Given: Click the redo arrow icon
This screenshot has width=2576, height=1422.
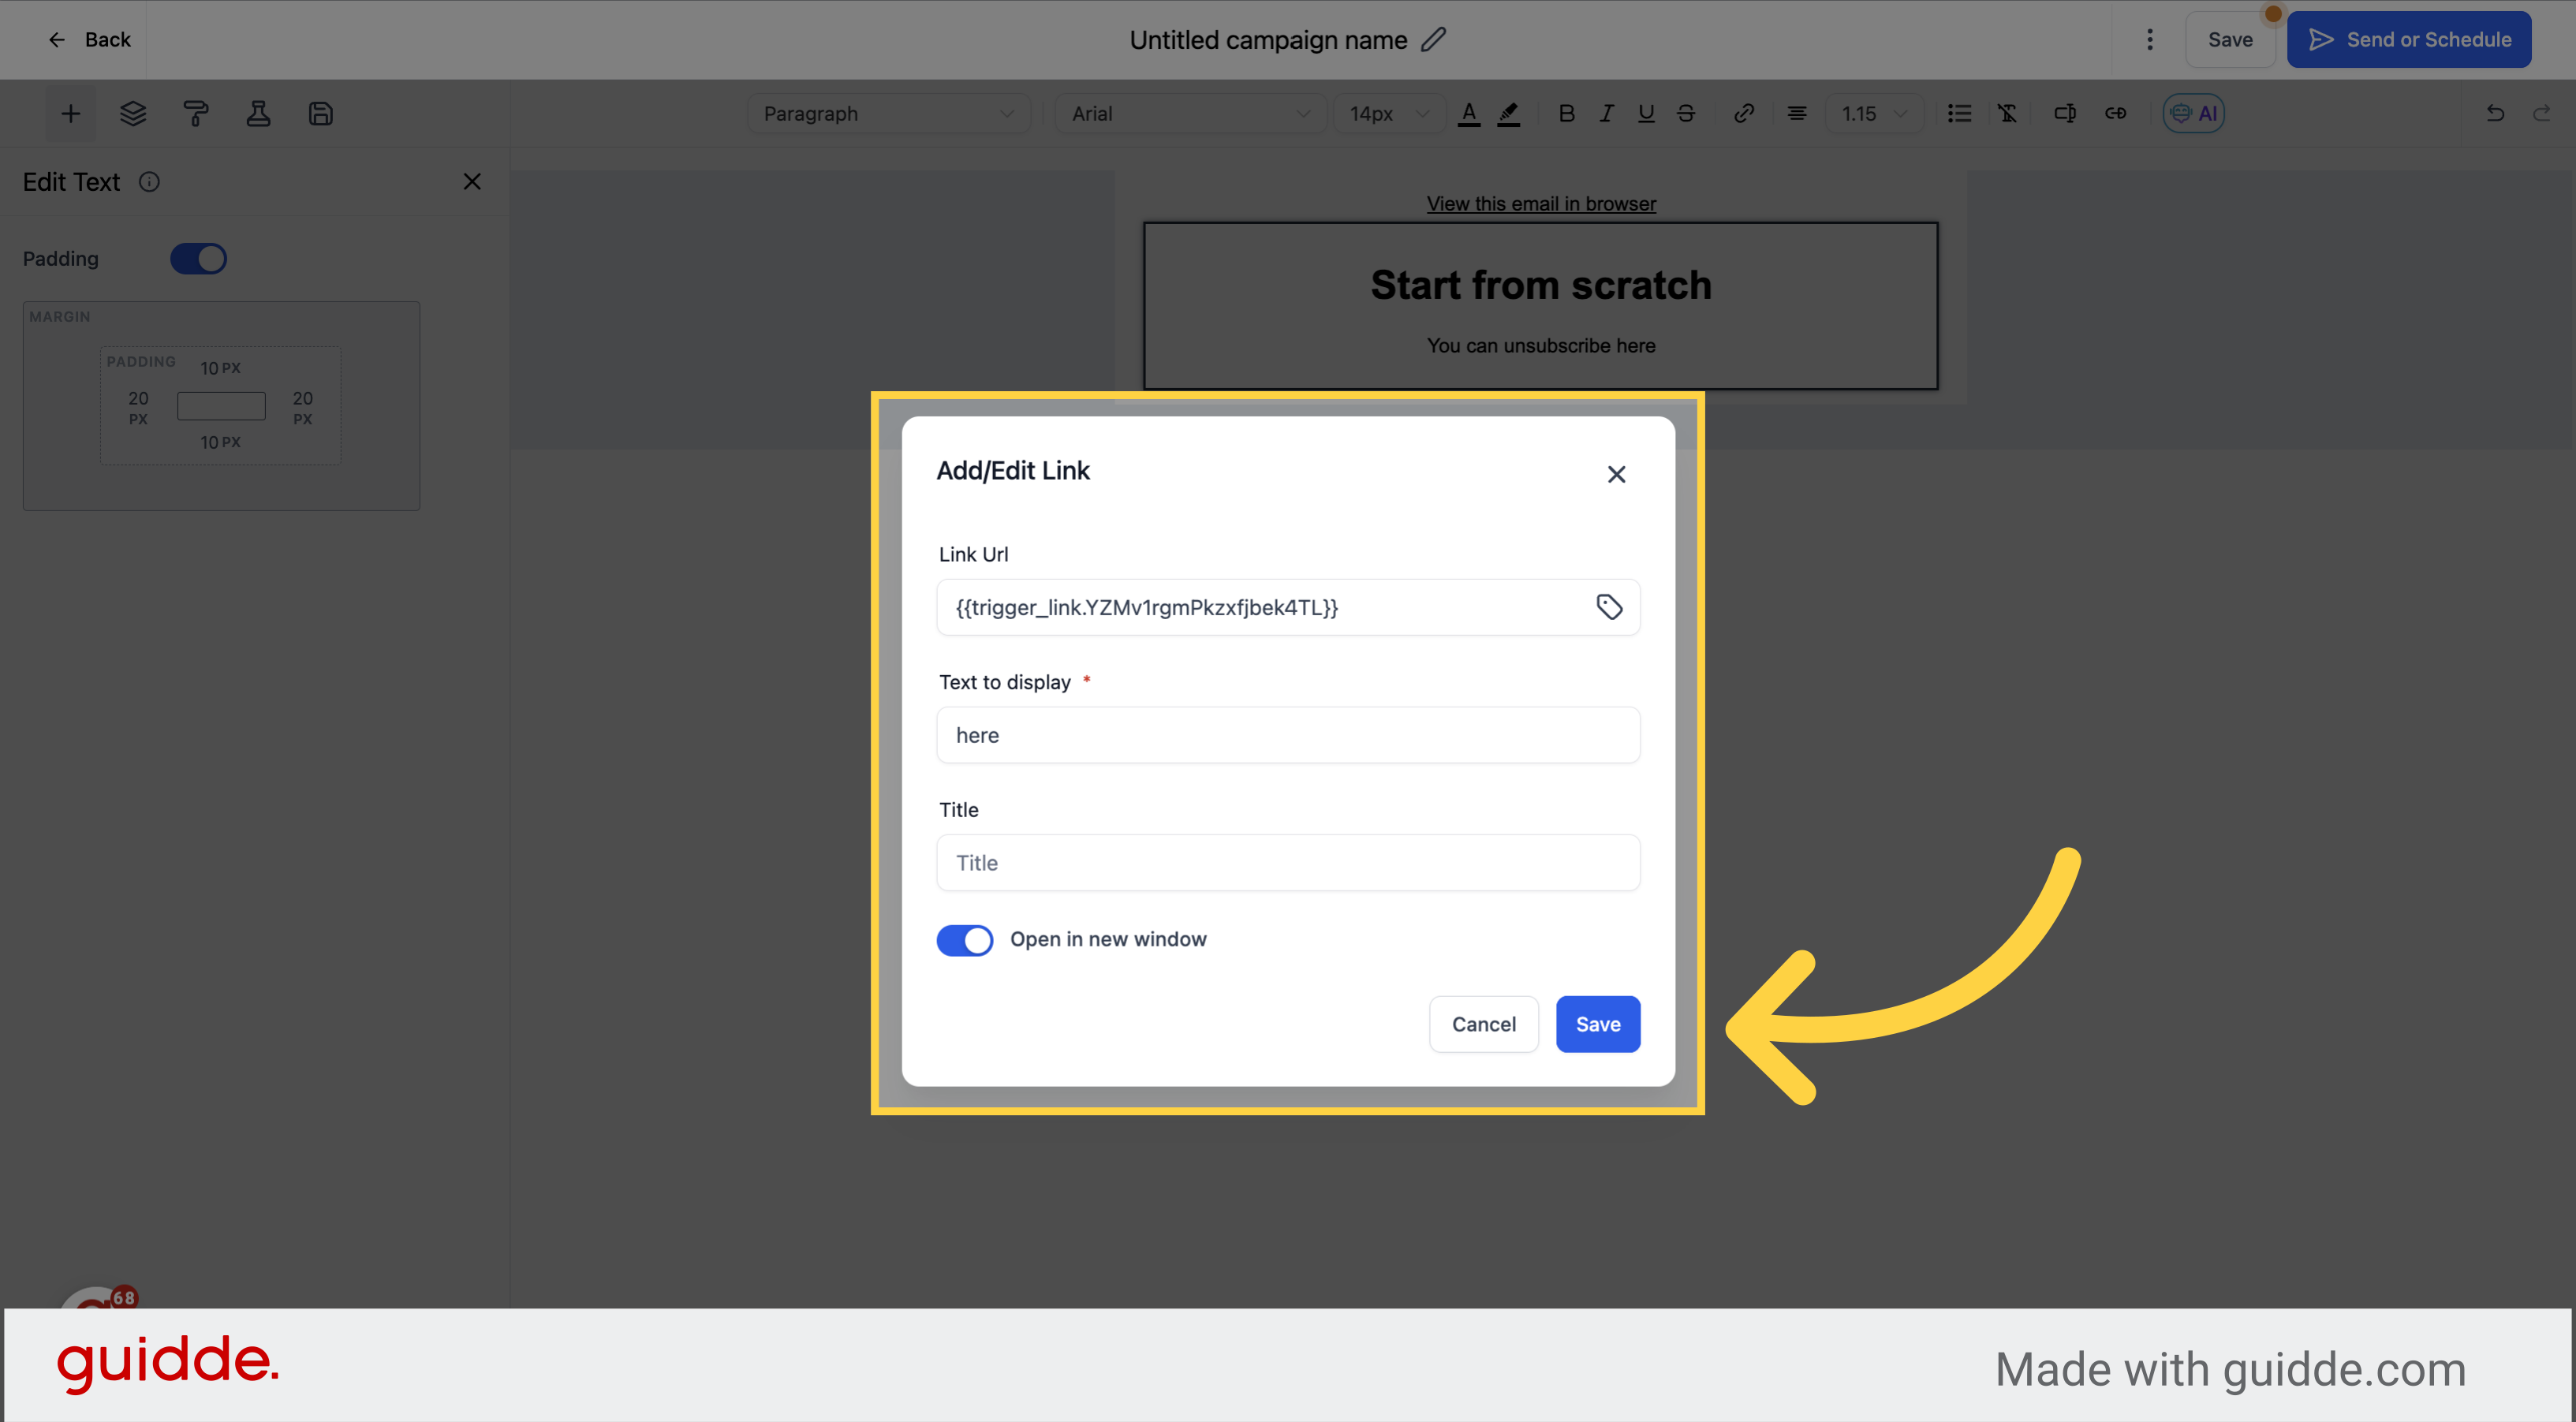Looking at the screenshot, I should tap(2541, 114).
